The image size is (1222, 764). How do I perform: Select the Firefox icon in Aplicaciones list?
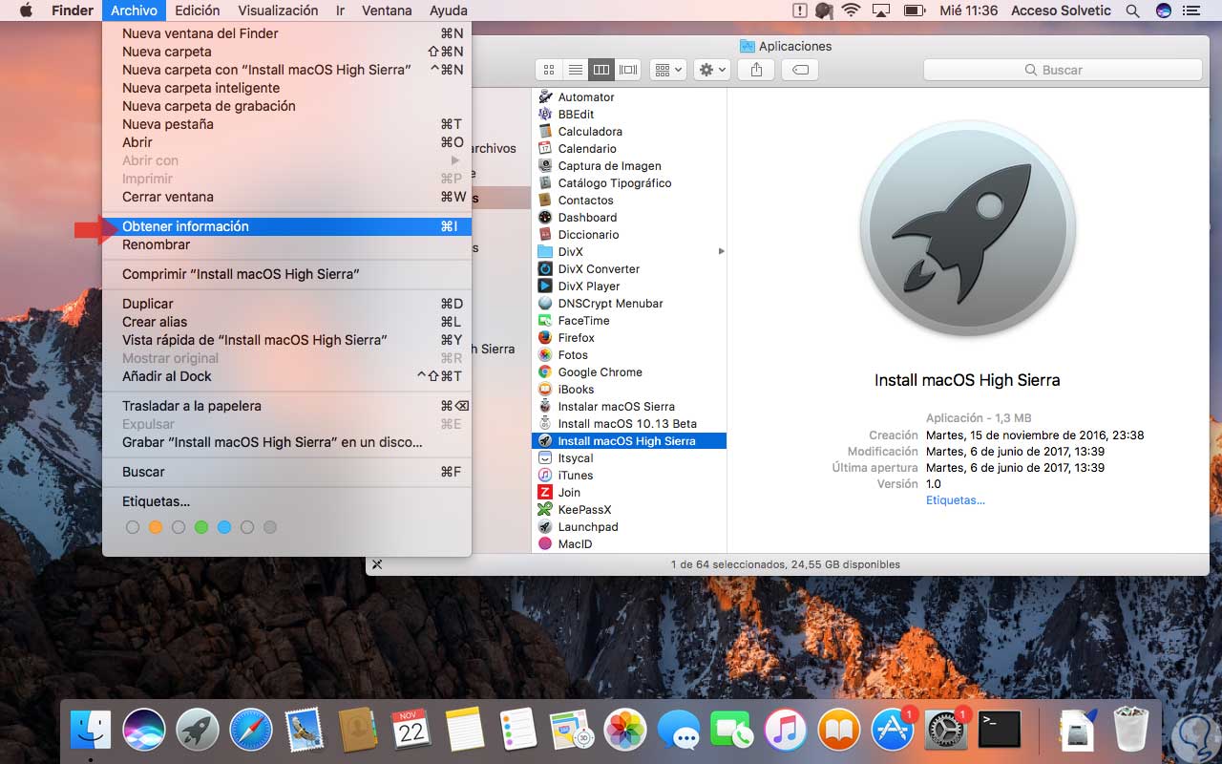[x=545, y=337]
